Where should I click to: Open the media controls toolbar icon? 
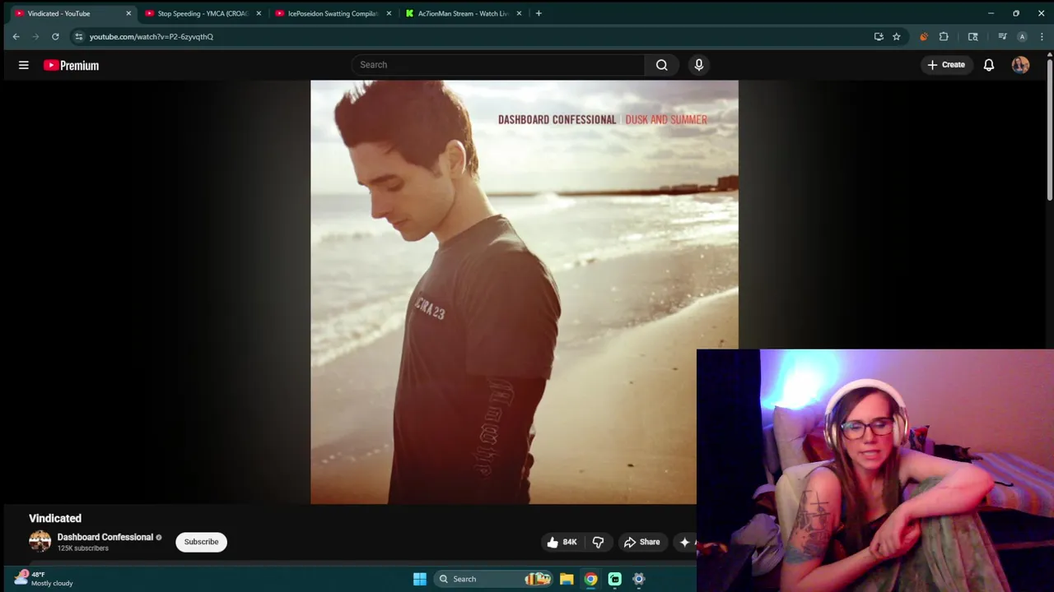[1002, 36]
